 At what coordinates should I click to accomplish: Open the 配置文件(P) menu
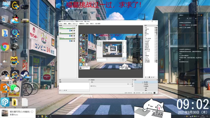pyautogui.click(x=75, y=24)
